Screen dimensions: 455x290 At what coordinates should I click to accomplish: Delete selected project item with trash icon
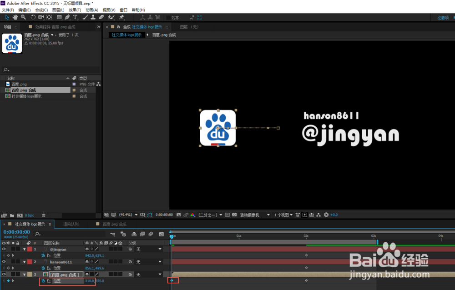coord(44,215)
